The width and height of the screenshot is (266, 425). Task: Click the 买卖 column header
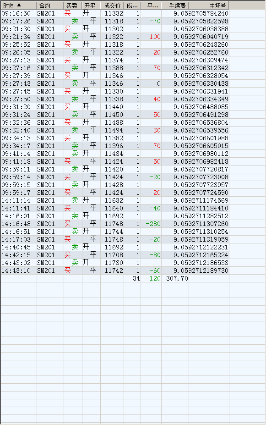tap(73, 6)
